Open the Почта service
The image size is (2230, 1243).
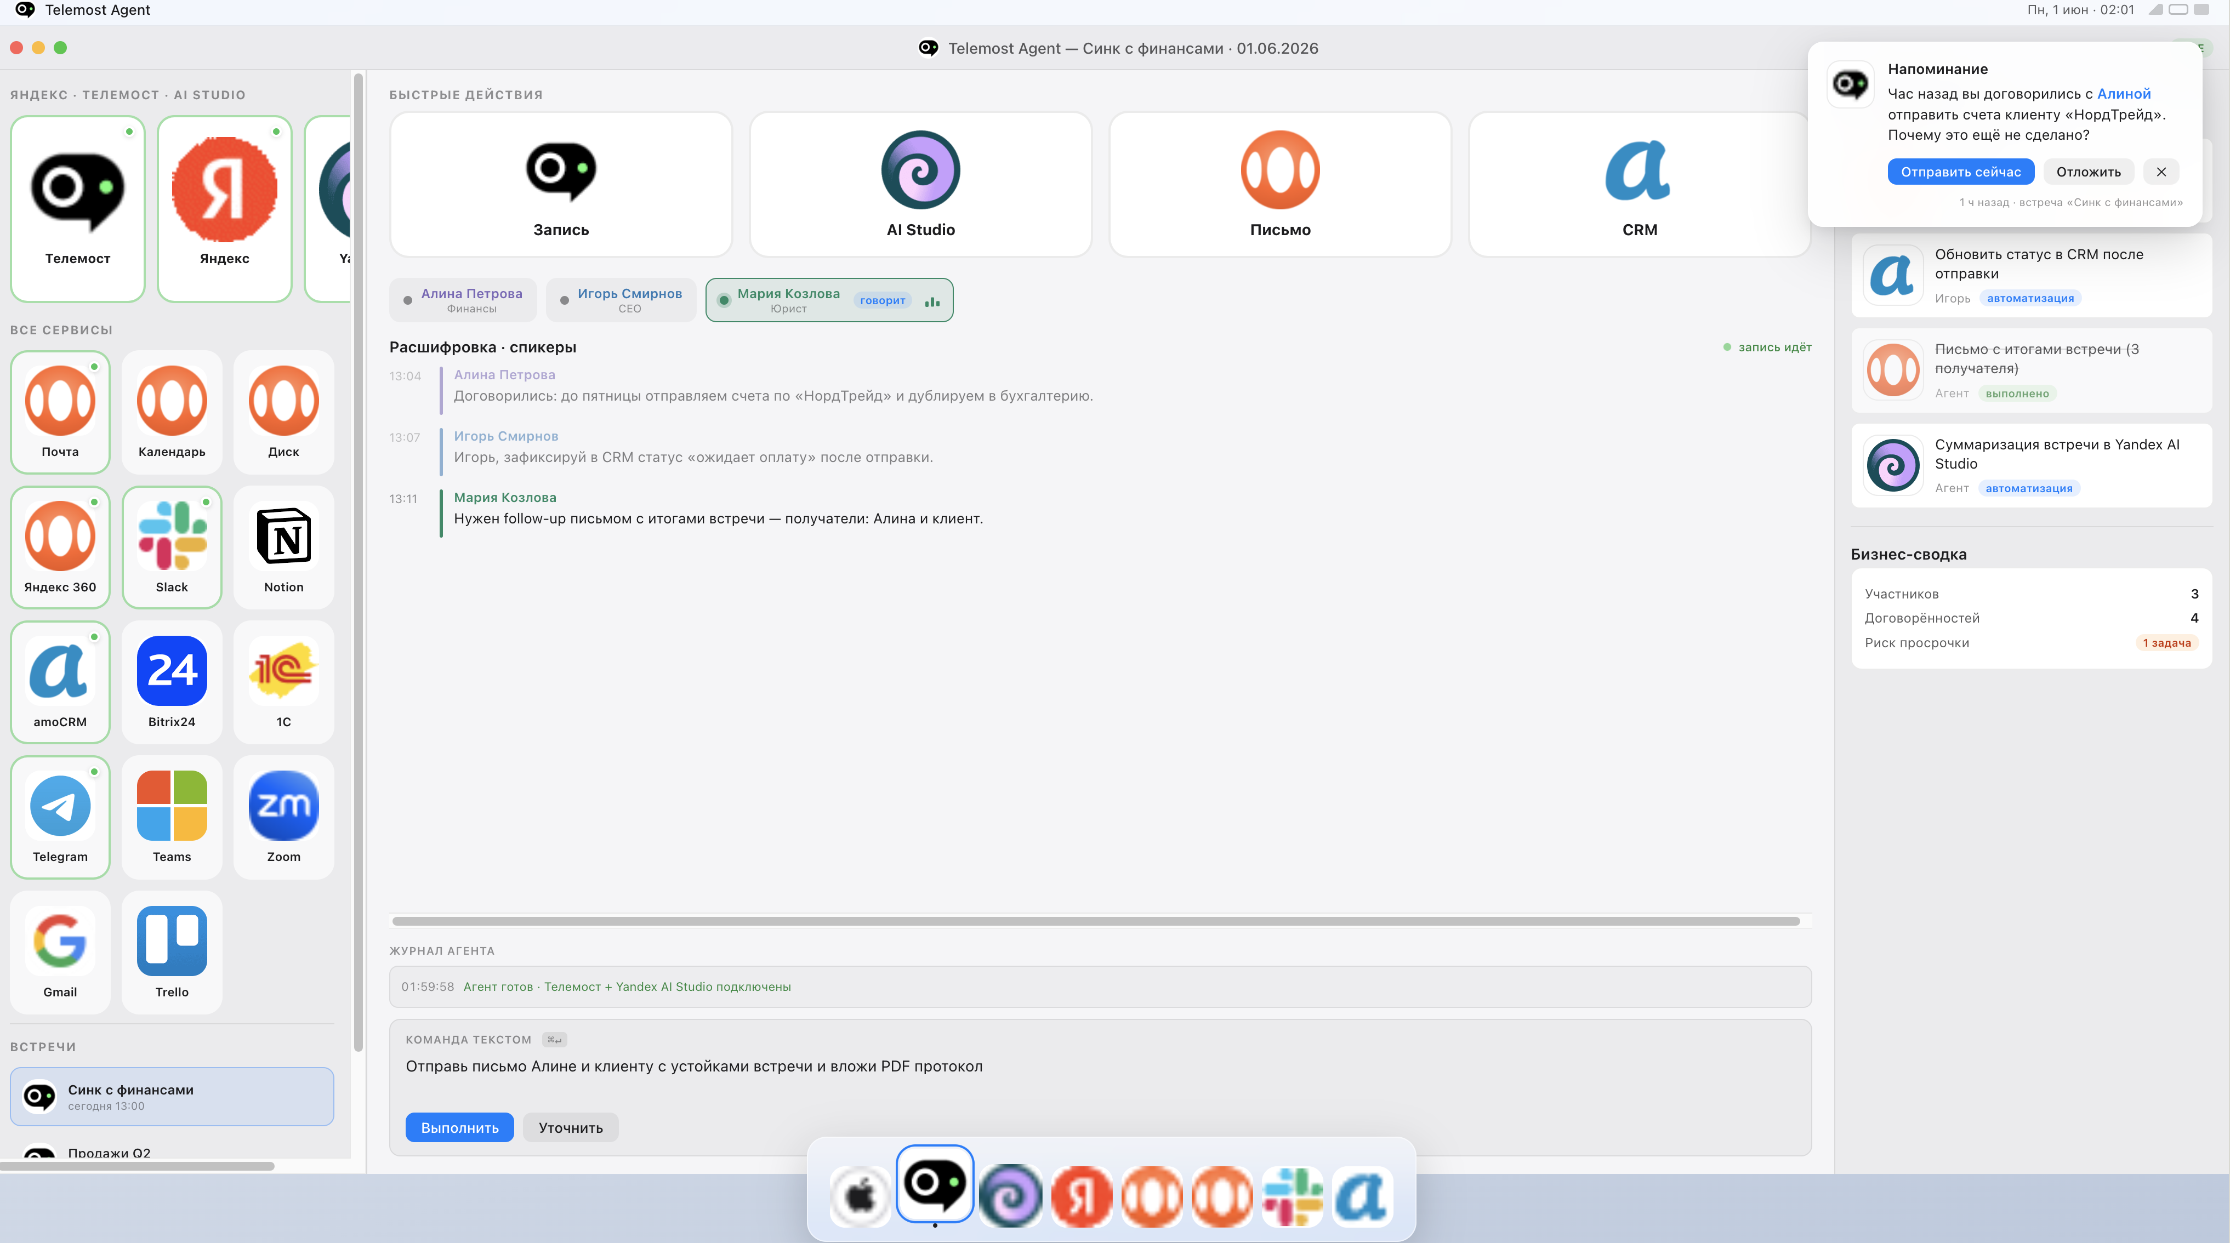[60, 411]
